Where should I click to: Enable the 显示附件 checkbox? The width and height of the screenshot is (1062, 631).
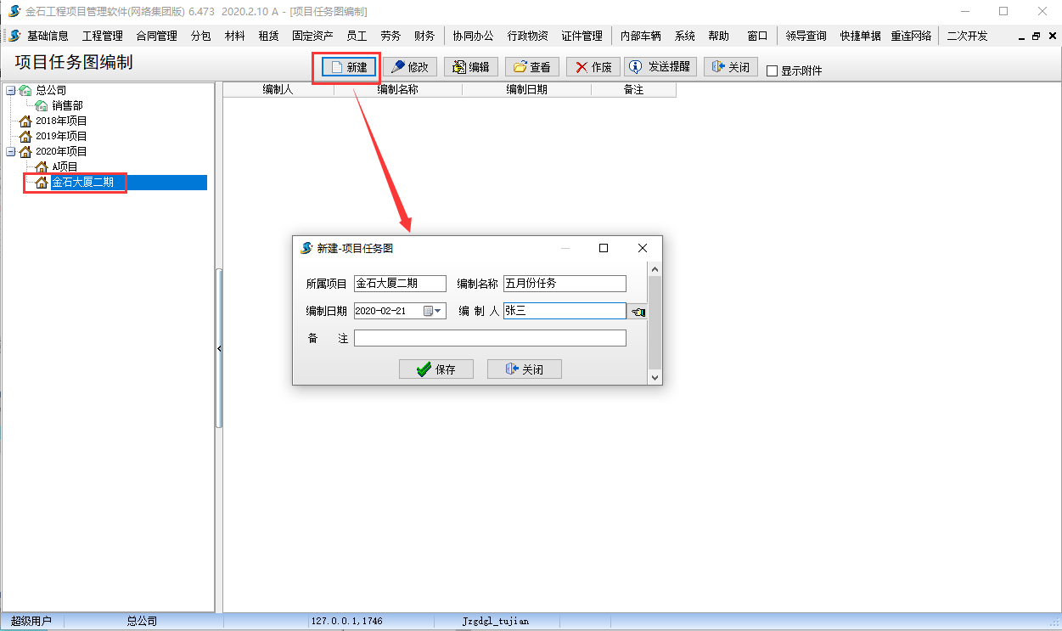pos(772,71)
